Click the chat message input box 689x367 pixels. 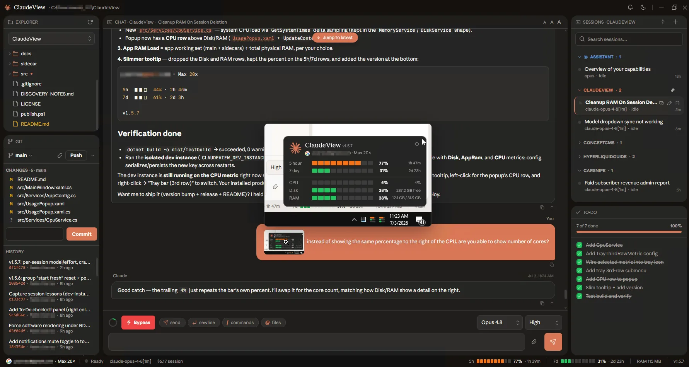[x=316, y=342]
